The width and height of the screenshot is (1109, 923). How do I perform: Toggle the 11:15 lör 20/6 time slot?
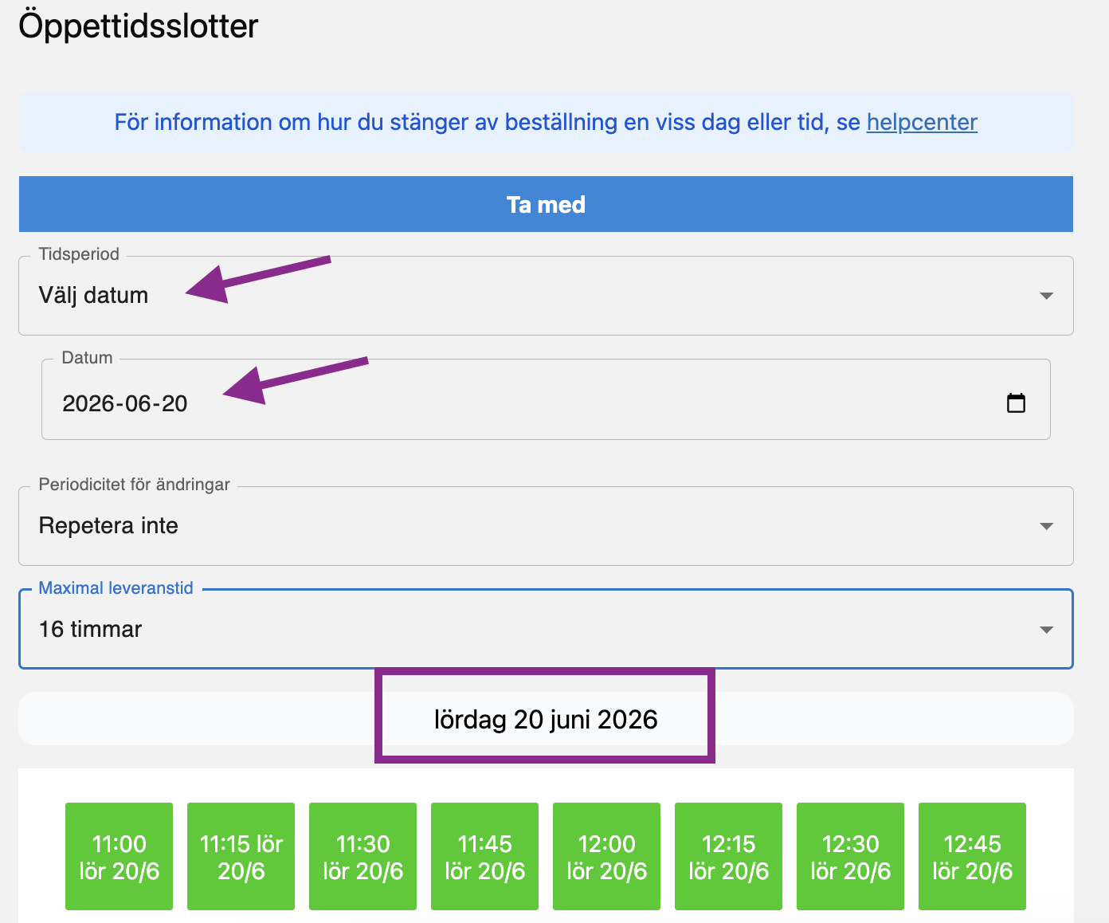point(241,857)
